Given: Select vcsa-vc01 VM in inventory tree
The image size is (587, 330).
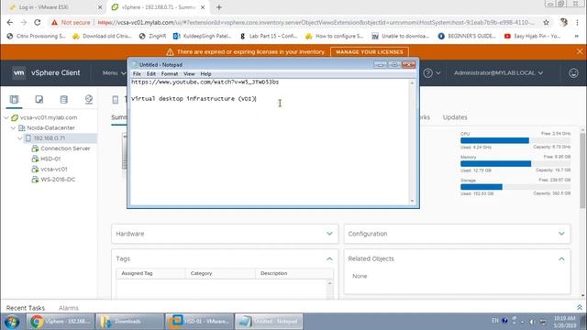Looking at the screenshot, I should (53, 169).
